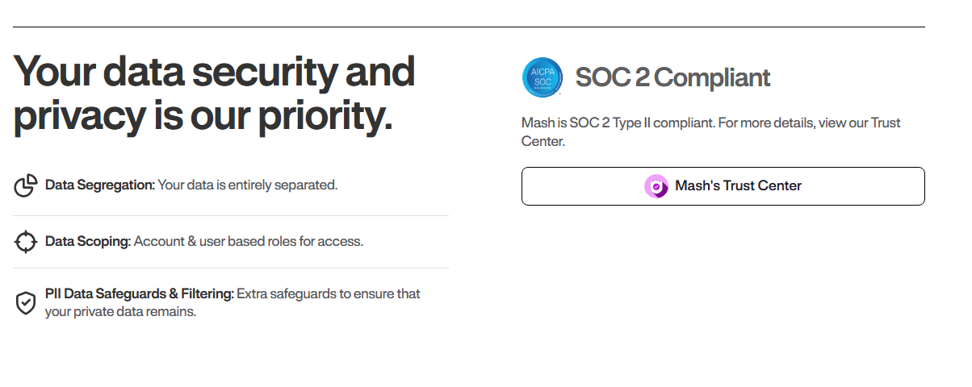Screen dimensions: 972x387
Task: Click the AICPA SOC badge icon
Action: point(542,78)
